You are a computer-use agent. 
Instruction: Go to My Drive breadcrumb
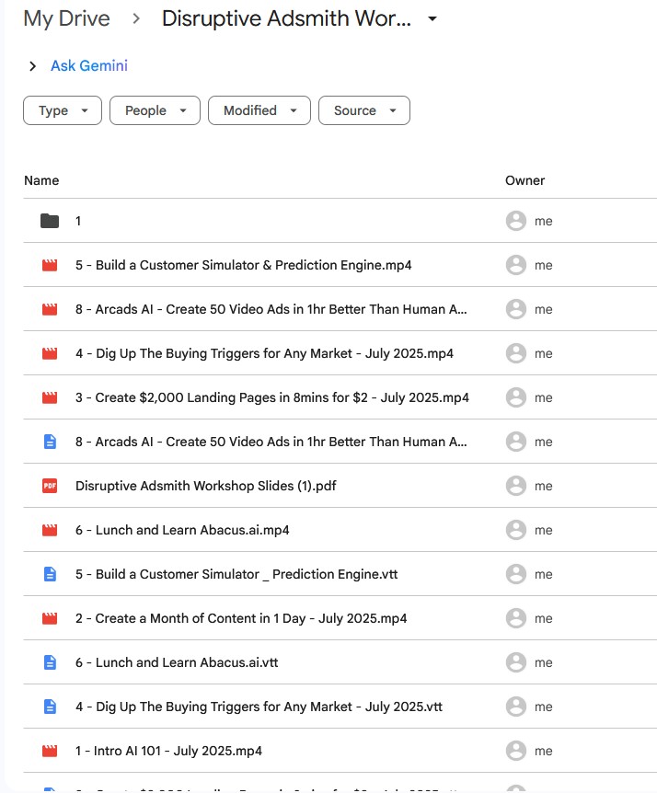pyautogui.click(x=66, y=18)
